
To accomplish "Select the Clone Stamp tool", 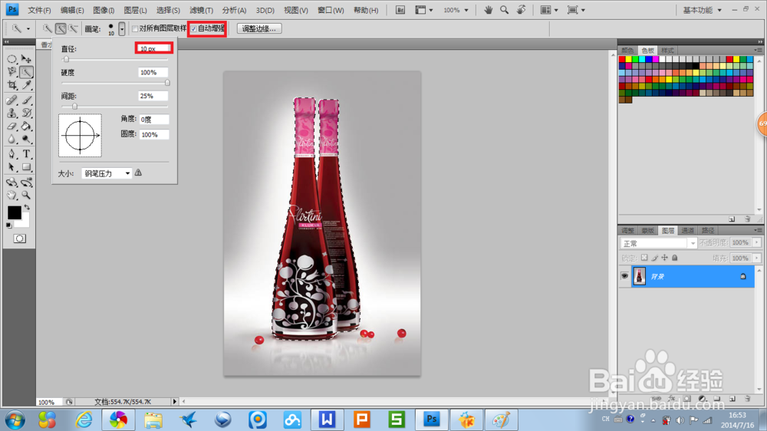I will tap(12, 113).
